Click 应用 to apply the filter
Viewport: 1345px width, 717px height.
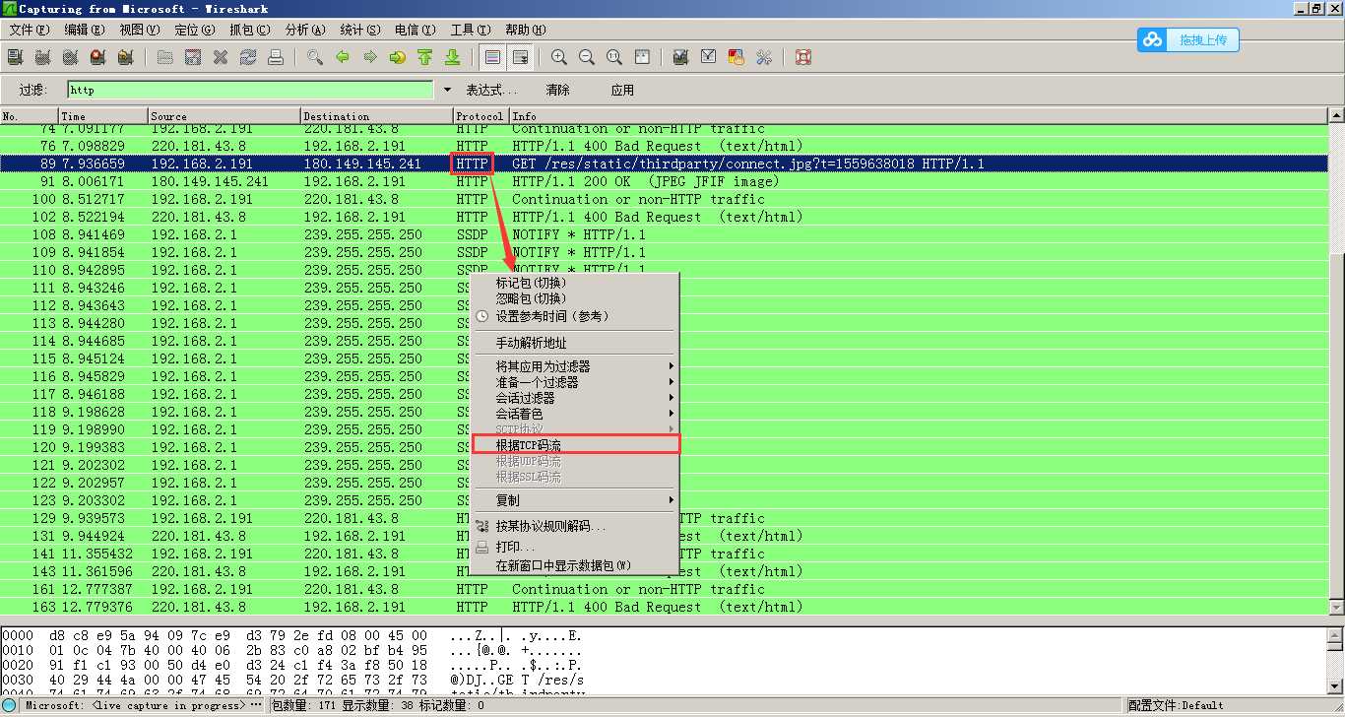622,90
